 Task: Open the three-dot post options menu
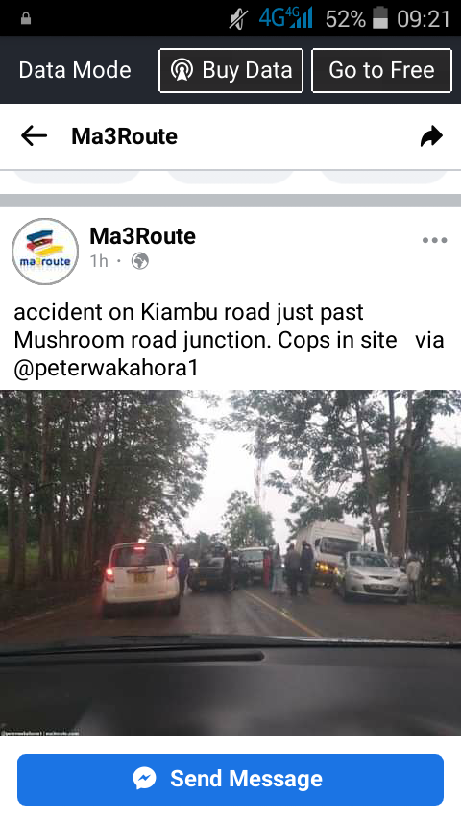434,241
